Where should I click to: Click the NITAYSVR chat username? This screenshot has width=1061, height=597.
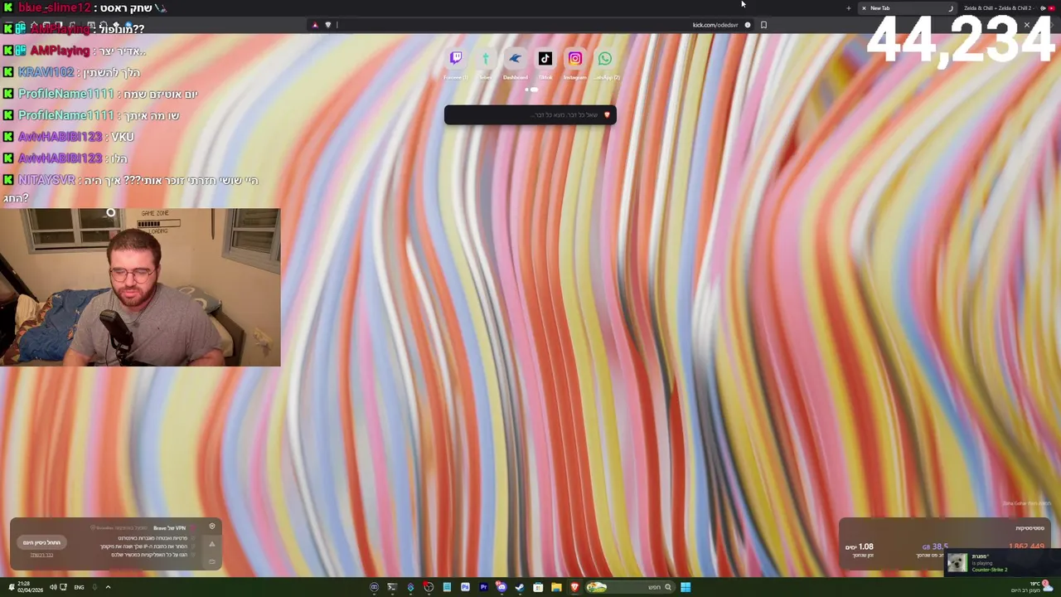(x=46, y=180)
